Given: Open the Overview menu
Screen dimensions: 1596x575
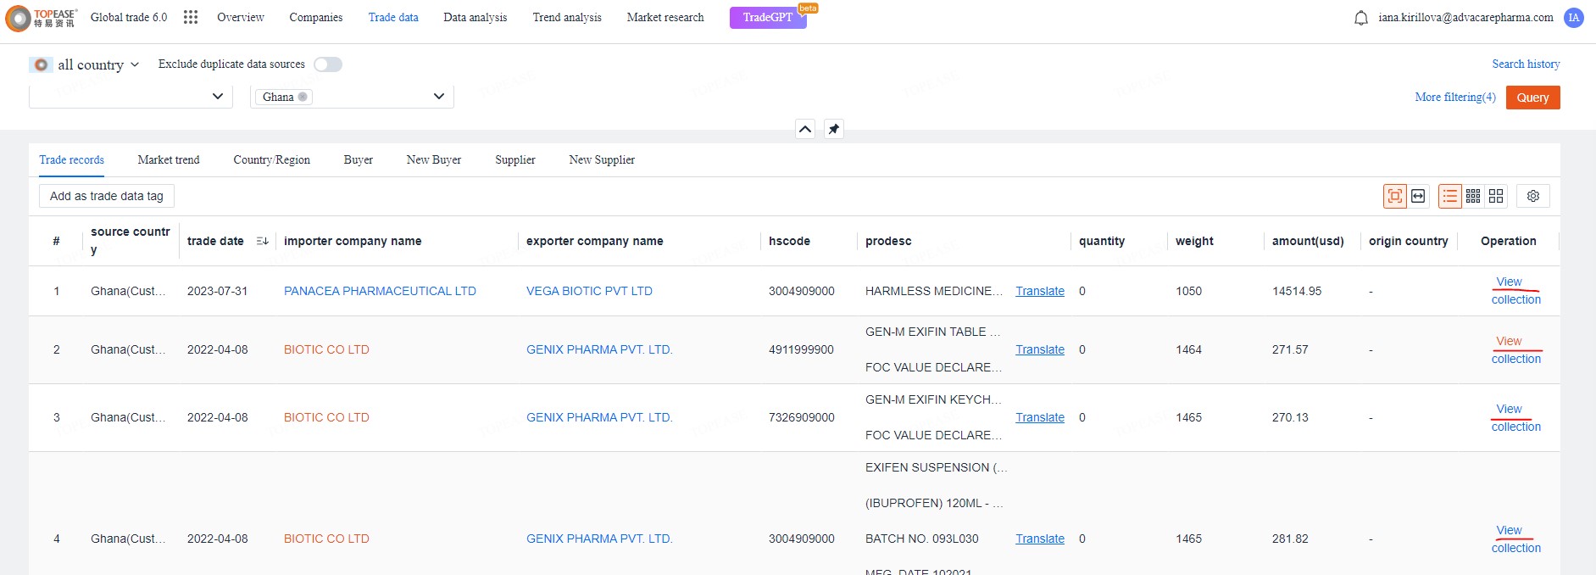Looking at the screenshot, I should [241, 17].
